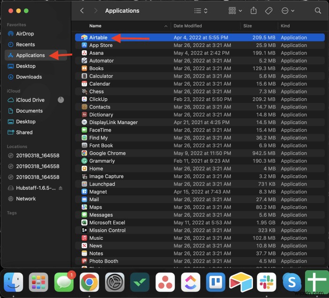Go forward with the Finder forward arrow
The height and width of the screenshot is (298, 329).
point(96,11)
